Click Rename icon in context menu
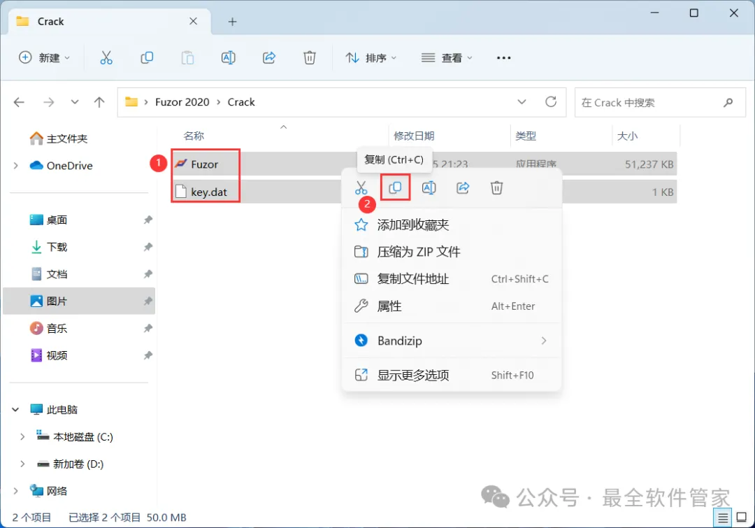This screenshot has width=755, height=528. pos(429,187)
